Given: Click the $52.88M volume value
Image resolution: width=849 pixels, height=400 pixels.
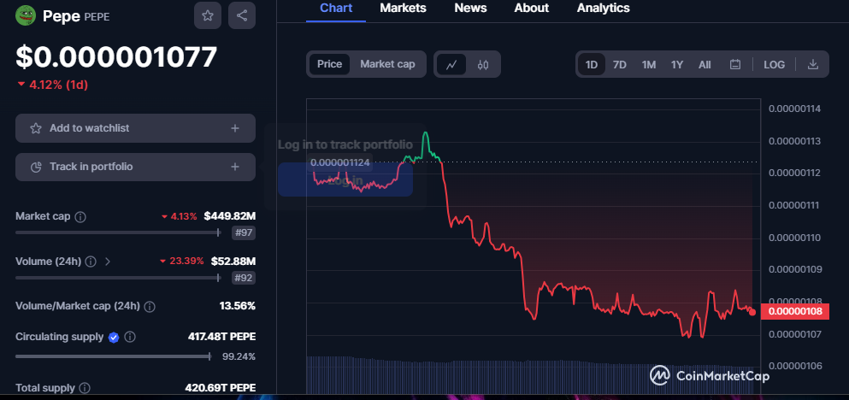Looking at the screenshot, I should [x=233, y=262].
